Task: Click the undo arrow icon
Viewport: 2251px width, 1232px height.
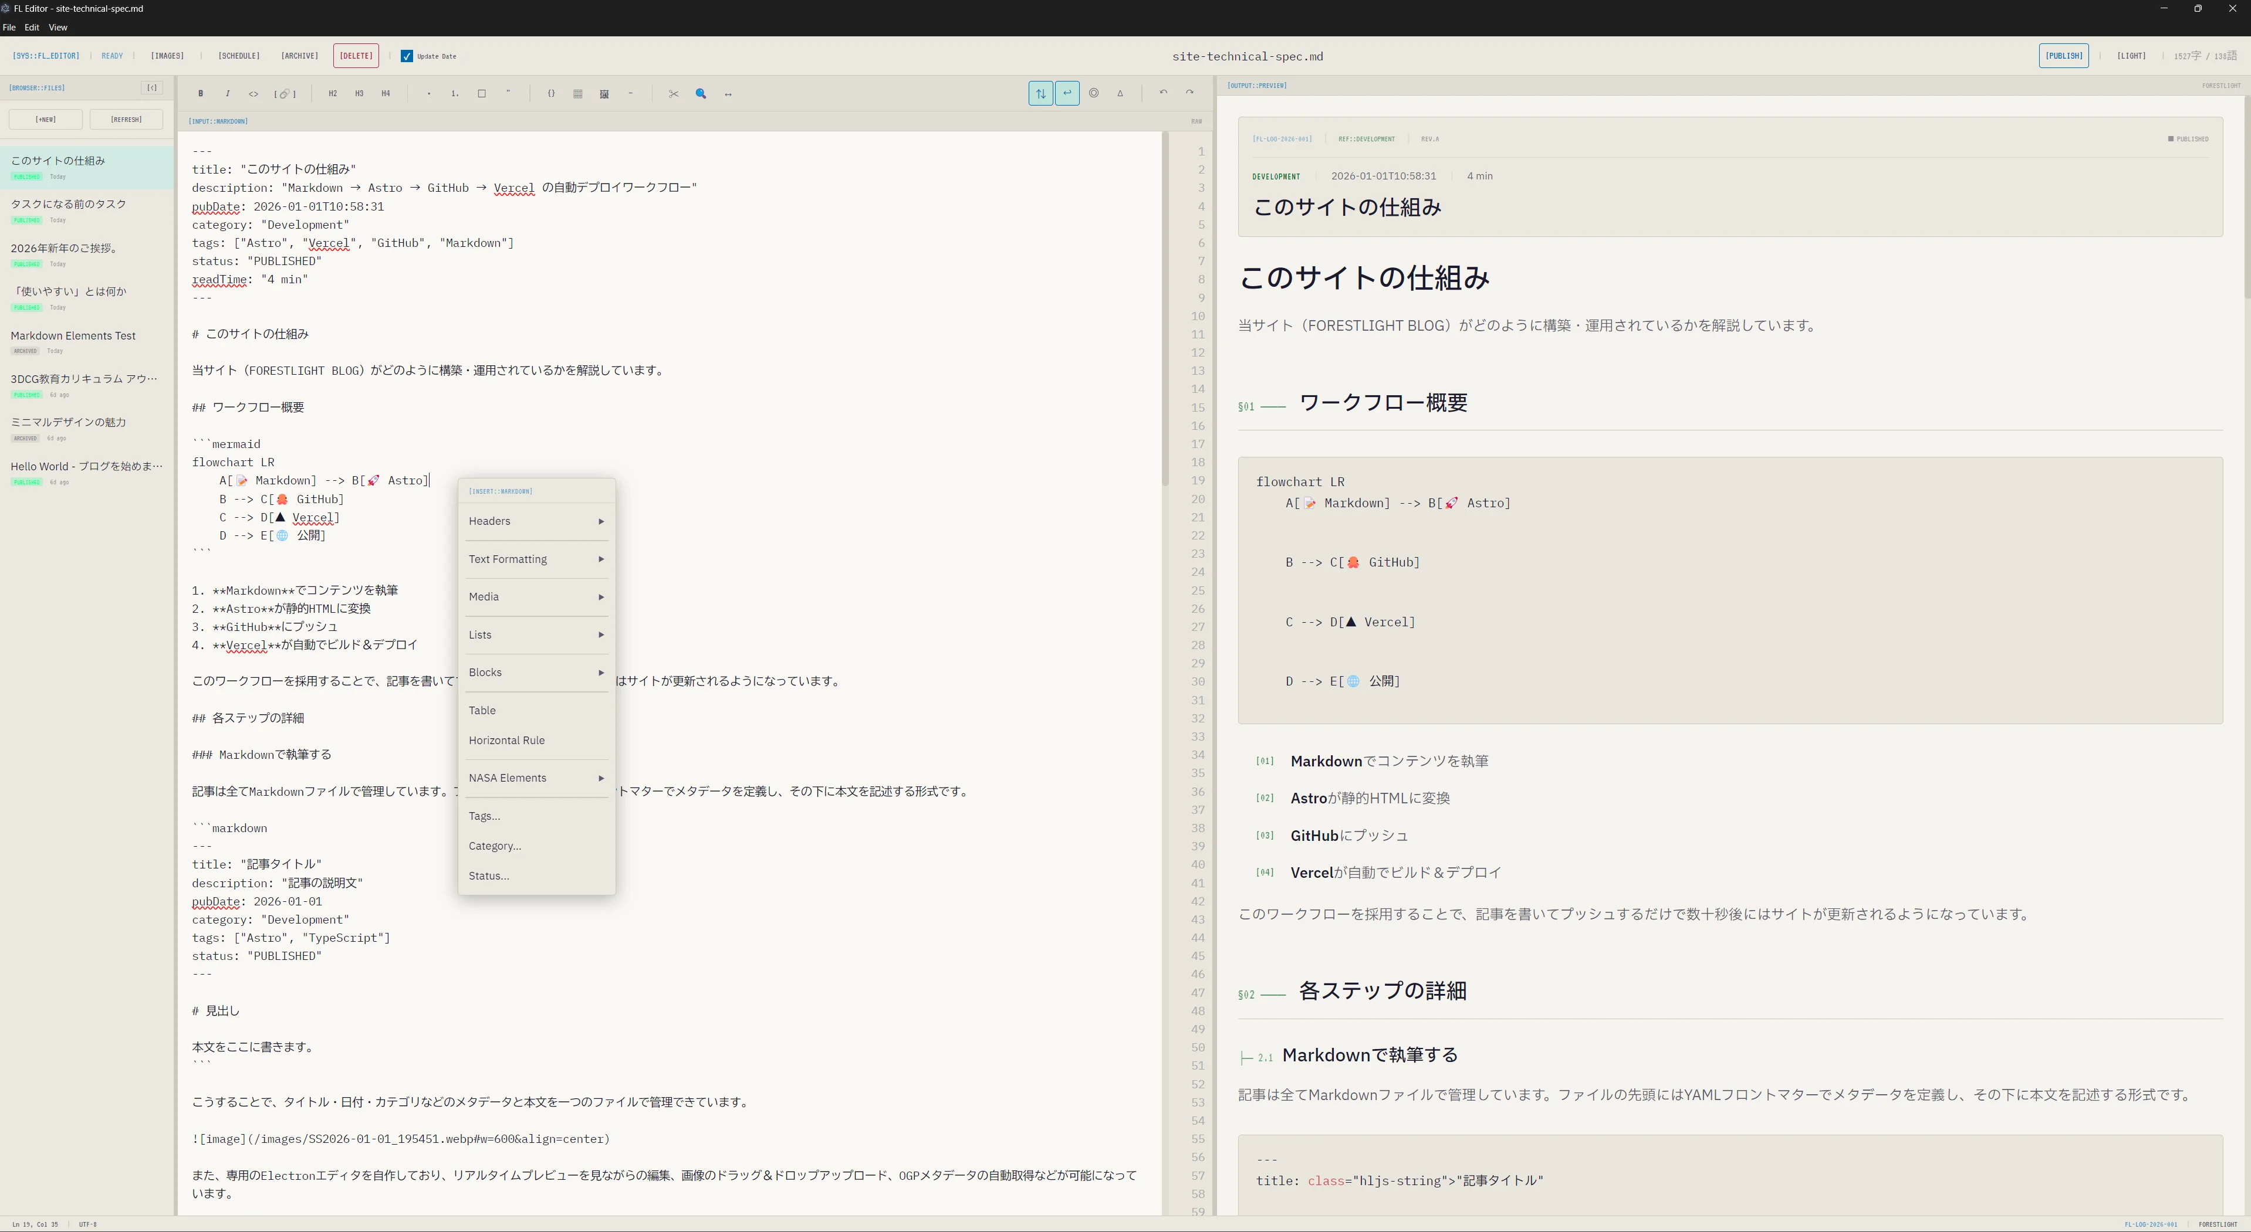Action: tap(1163, 93)
